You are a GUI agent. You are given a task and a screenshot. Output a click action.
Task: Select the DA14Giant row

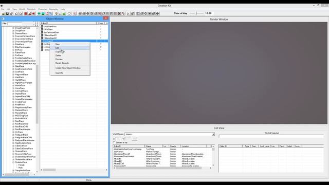click(75, 30)
